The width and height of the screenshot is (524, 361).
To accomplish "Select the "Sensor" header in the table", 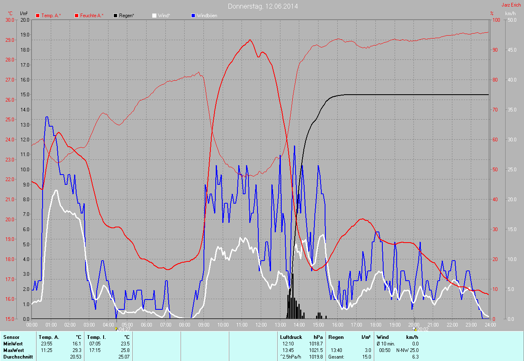I will point(11,337).
